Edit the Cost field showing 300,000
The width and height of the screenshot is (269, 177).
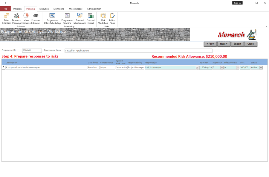[x=245, y=67]
